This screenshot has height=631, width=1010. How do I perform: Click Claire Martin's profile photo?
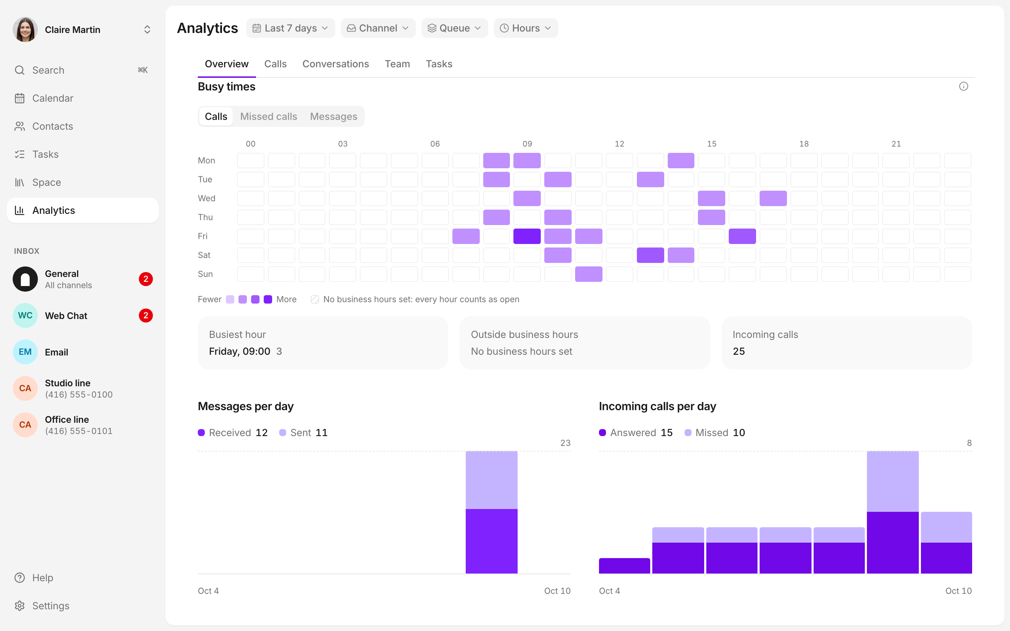[25, 30]
